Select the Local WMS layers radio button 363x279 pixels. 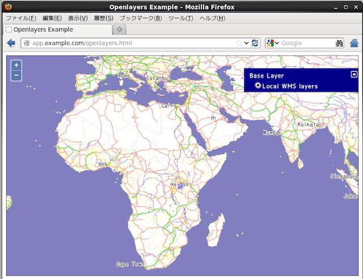pos(259,86)
